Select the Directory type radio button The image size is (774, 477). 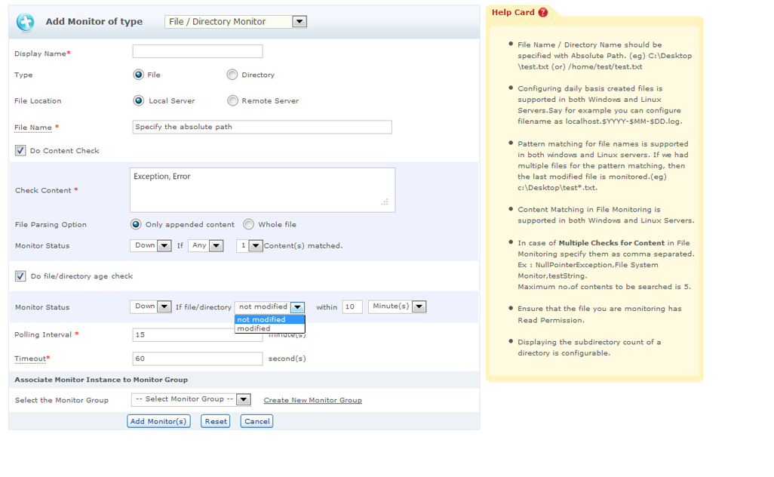click(x=233, y=75)
